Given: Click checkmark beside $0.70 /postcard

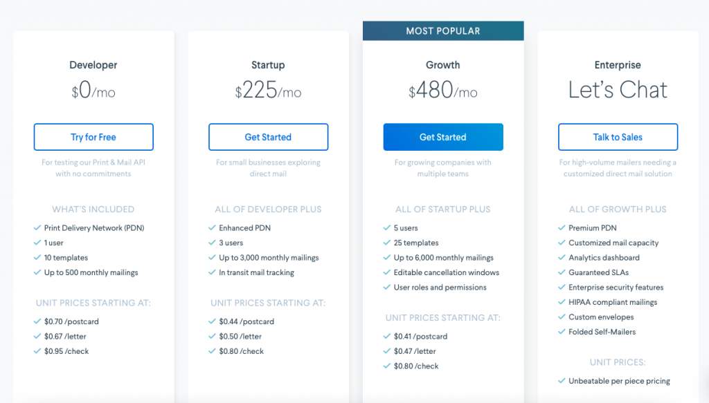Looking at the screenshot, I should (37, 321).
